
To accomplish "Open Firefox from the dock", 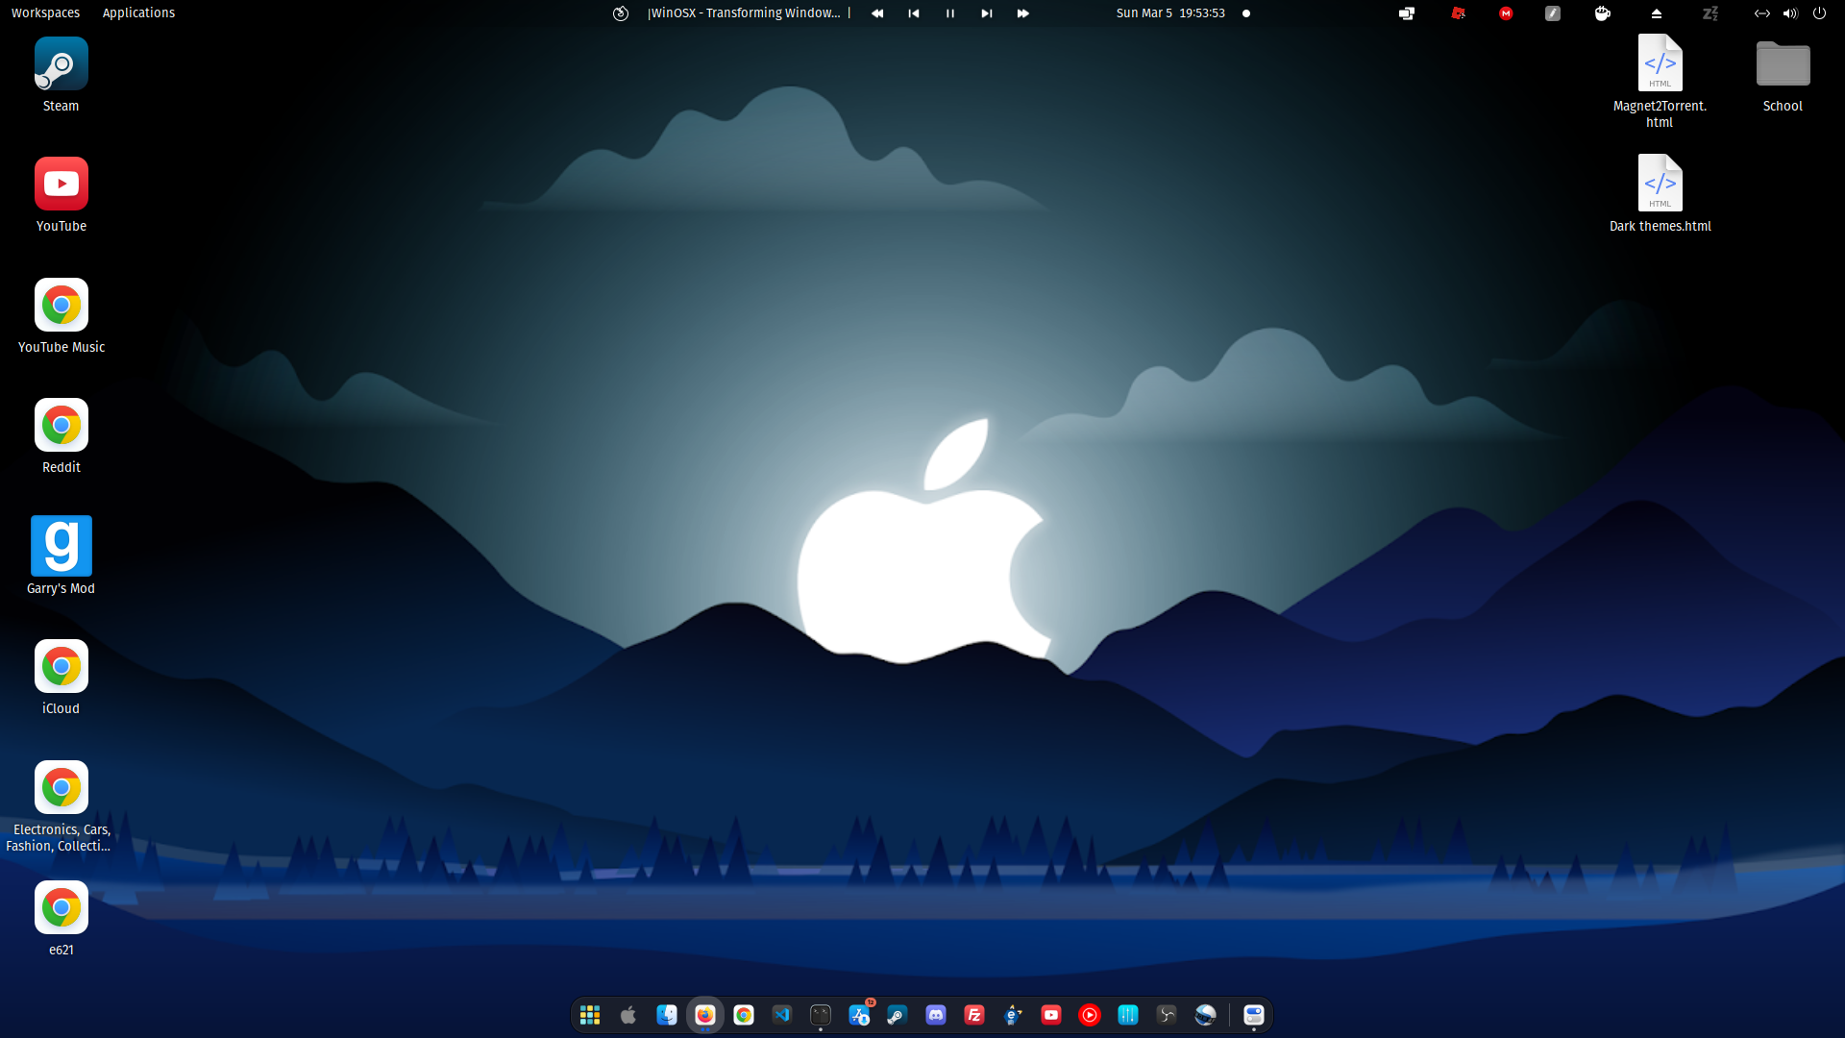I will 704,1015.
